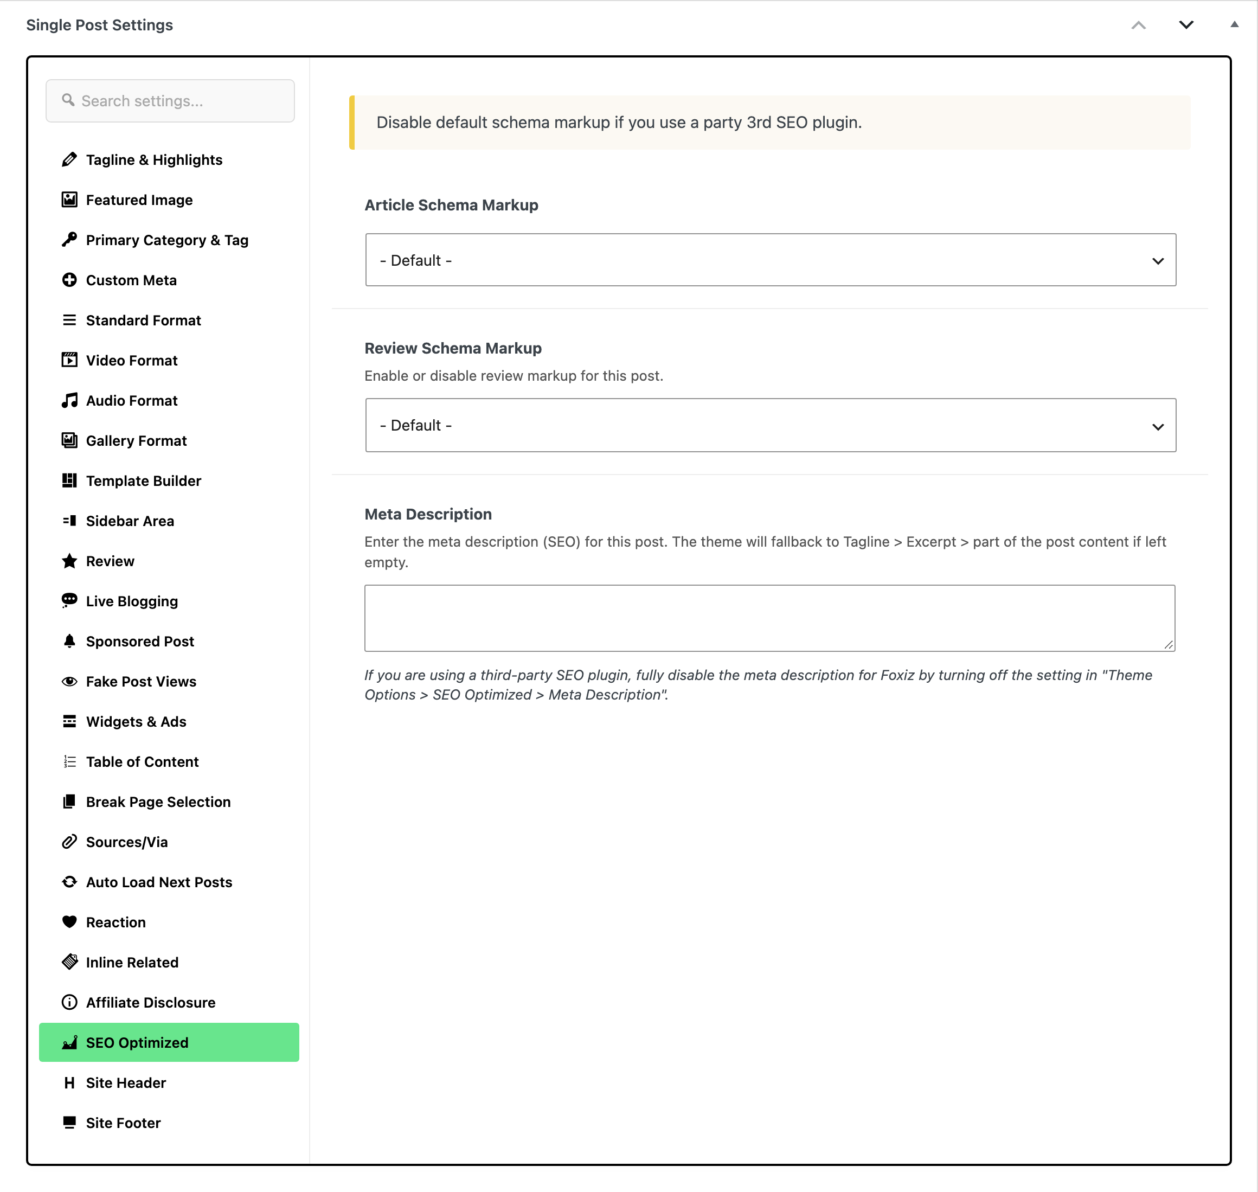Viewport: 1258px width, 1192px height.
Task: Click the Auto Load Next Posts refresh icon
Action: [x=69, y=882]
